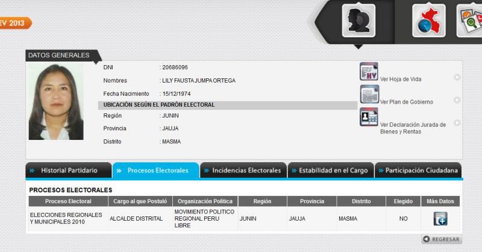Click the Organización Política column header
The width and height of the screenshot is (482, 252).
205,201
